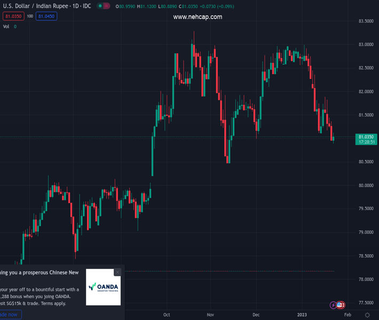The image size is (379, 320).
Task: Click the chart settings gear icon
Action: coord(367,315)
